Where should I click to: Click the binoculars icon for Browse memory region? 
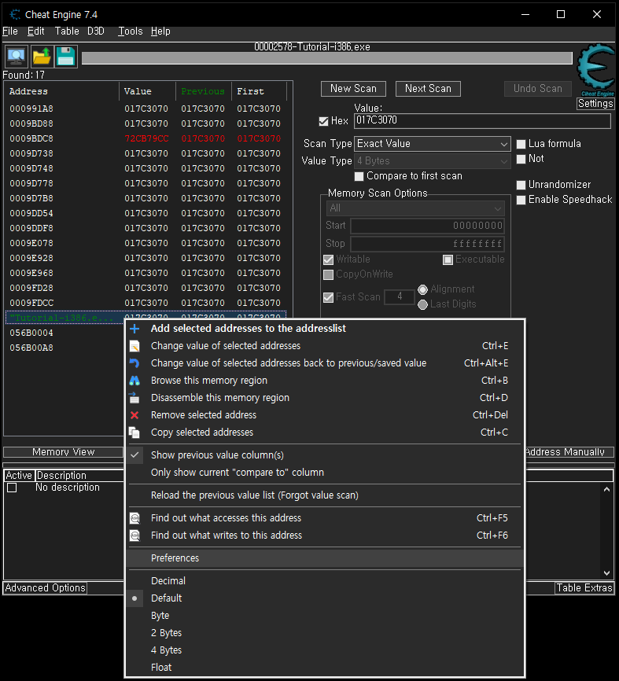[x=134, y=381]
